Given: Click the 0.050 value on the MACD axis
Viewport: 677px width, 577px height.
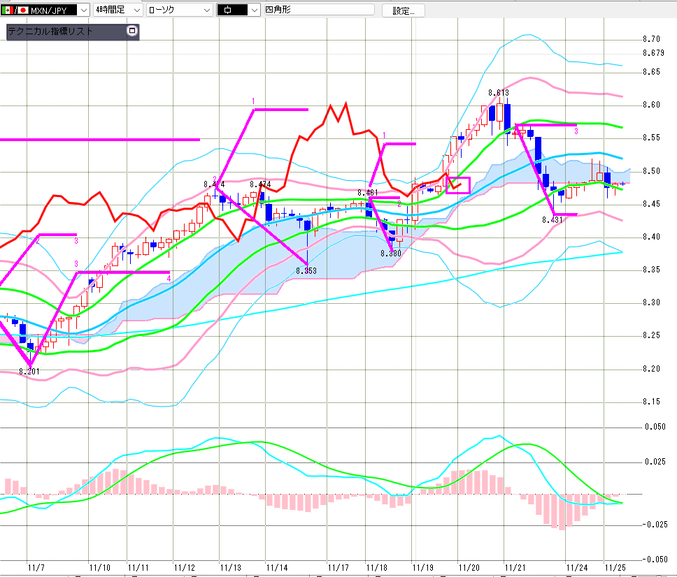Looking at the screenshot, I should (655, 427).
